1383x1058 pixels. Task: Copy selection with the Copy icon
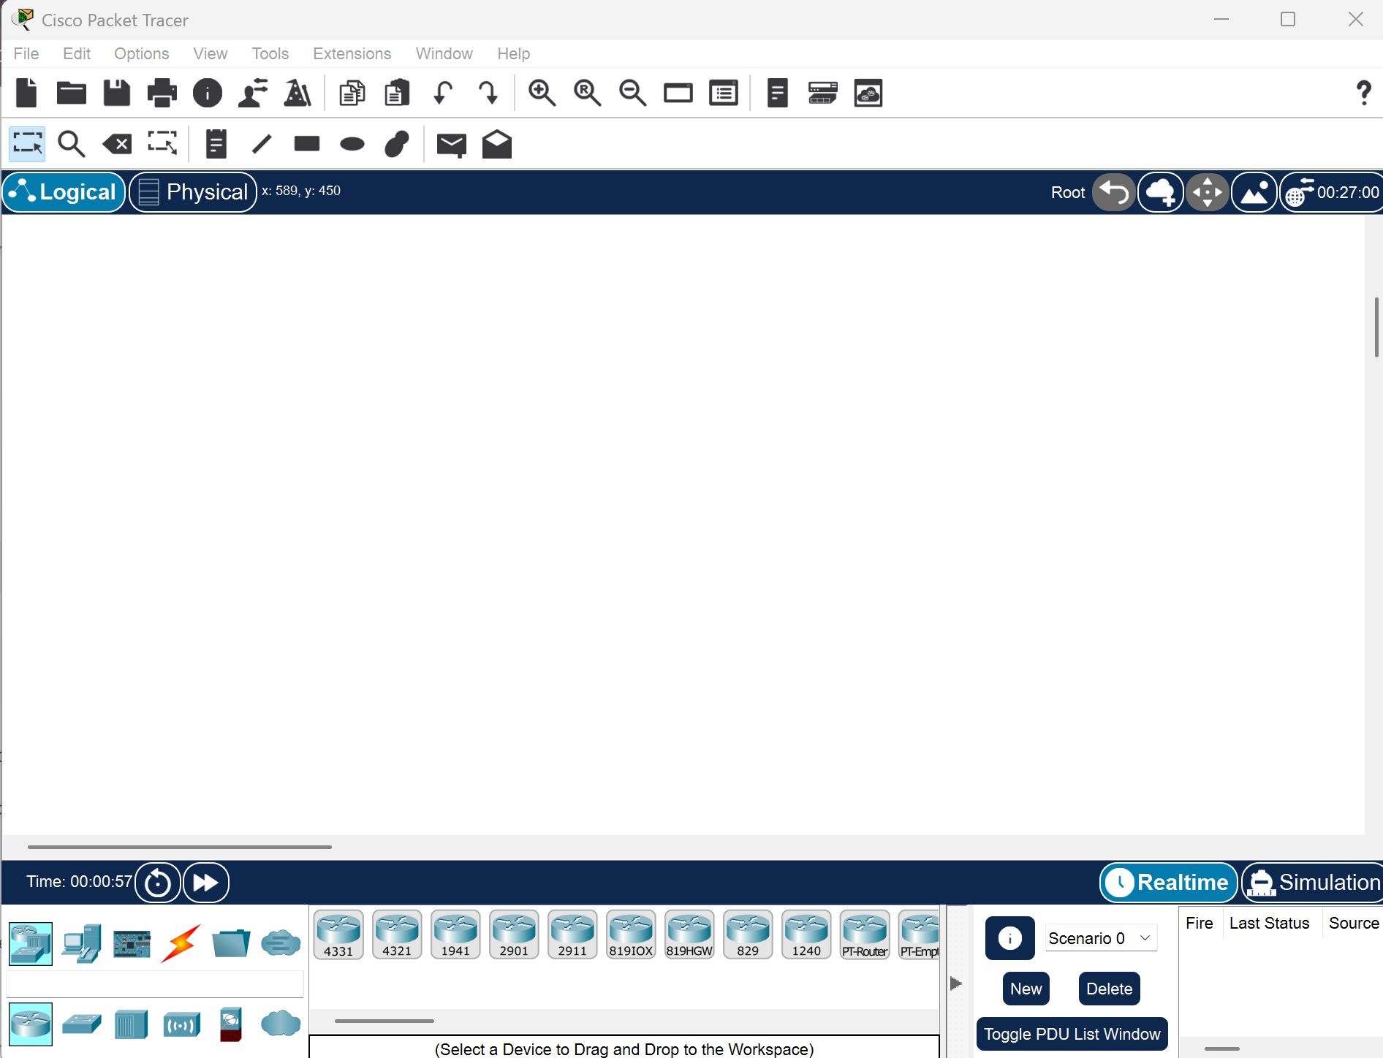click(x=352, y=93)
